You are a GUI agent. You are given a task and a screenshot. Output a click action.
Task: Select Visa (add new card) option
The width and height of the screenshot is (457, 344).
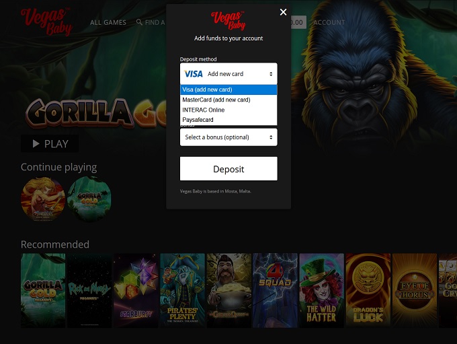click(229, 90)
